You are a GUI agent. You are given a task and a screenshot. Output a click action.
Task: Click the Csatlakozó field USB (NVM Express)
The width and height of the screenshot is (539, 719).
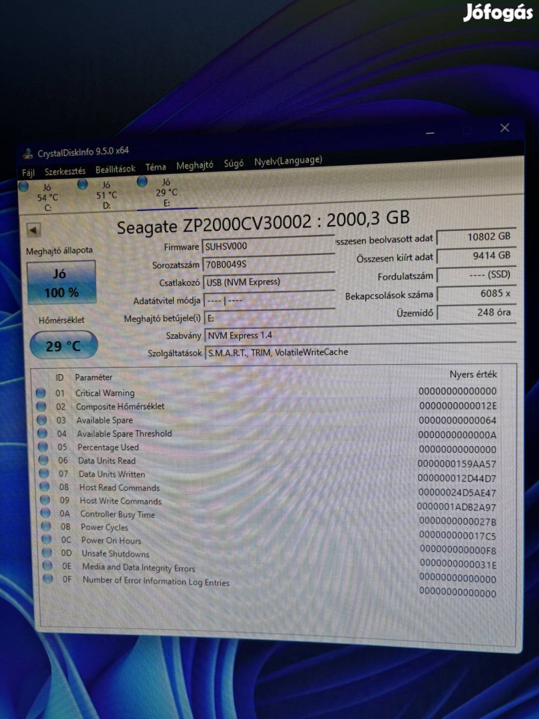pyautogui.click(x=269, y=281)
